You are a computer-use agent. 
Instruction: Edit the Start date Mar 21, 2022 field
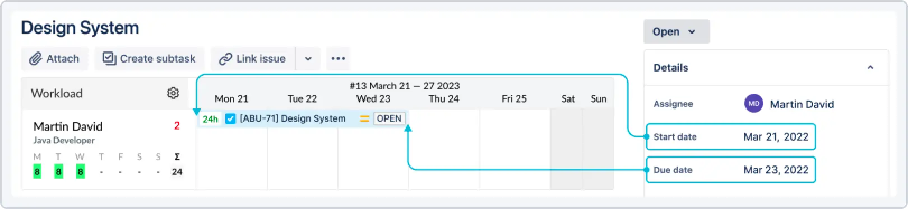[x=731, y=137]
